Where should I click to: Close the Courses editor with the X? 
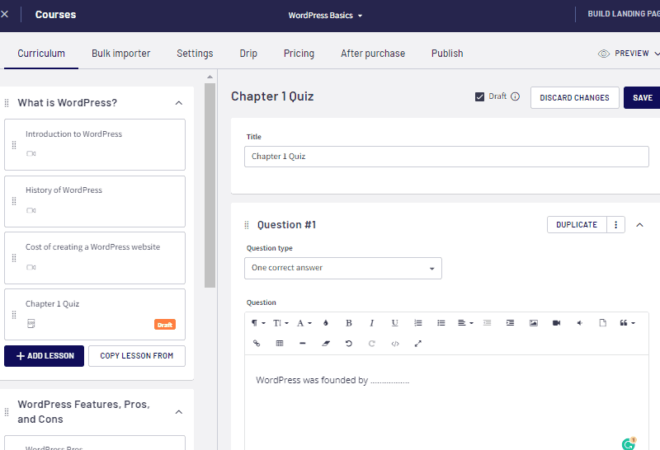pos(5,14)
